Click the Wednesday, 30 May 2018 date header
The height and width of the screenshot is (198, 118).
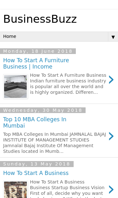point(43,110)
